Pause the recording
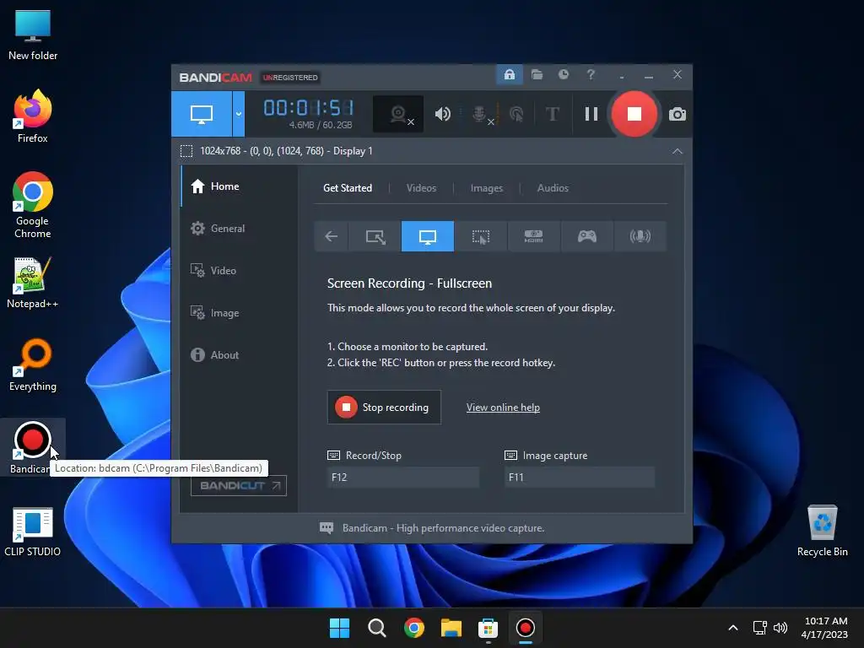The width and height of the screenshot is (864, 648). pos(591,114)
